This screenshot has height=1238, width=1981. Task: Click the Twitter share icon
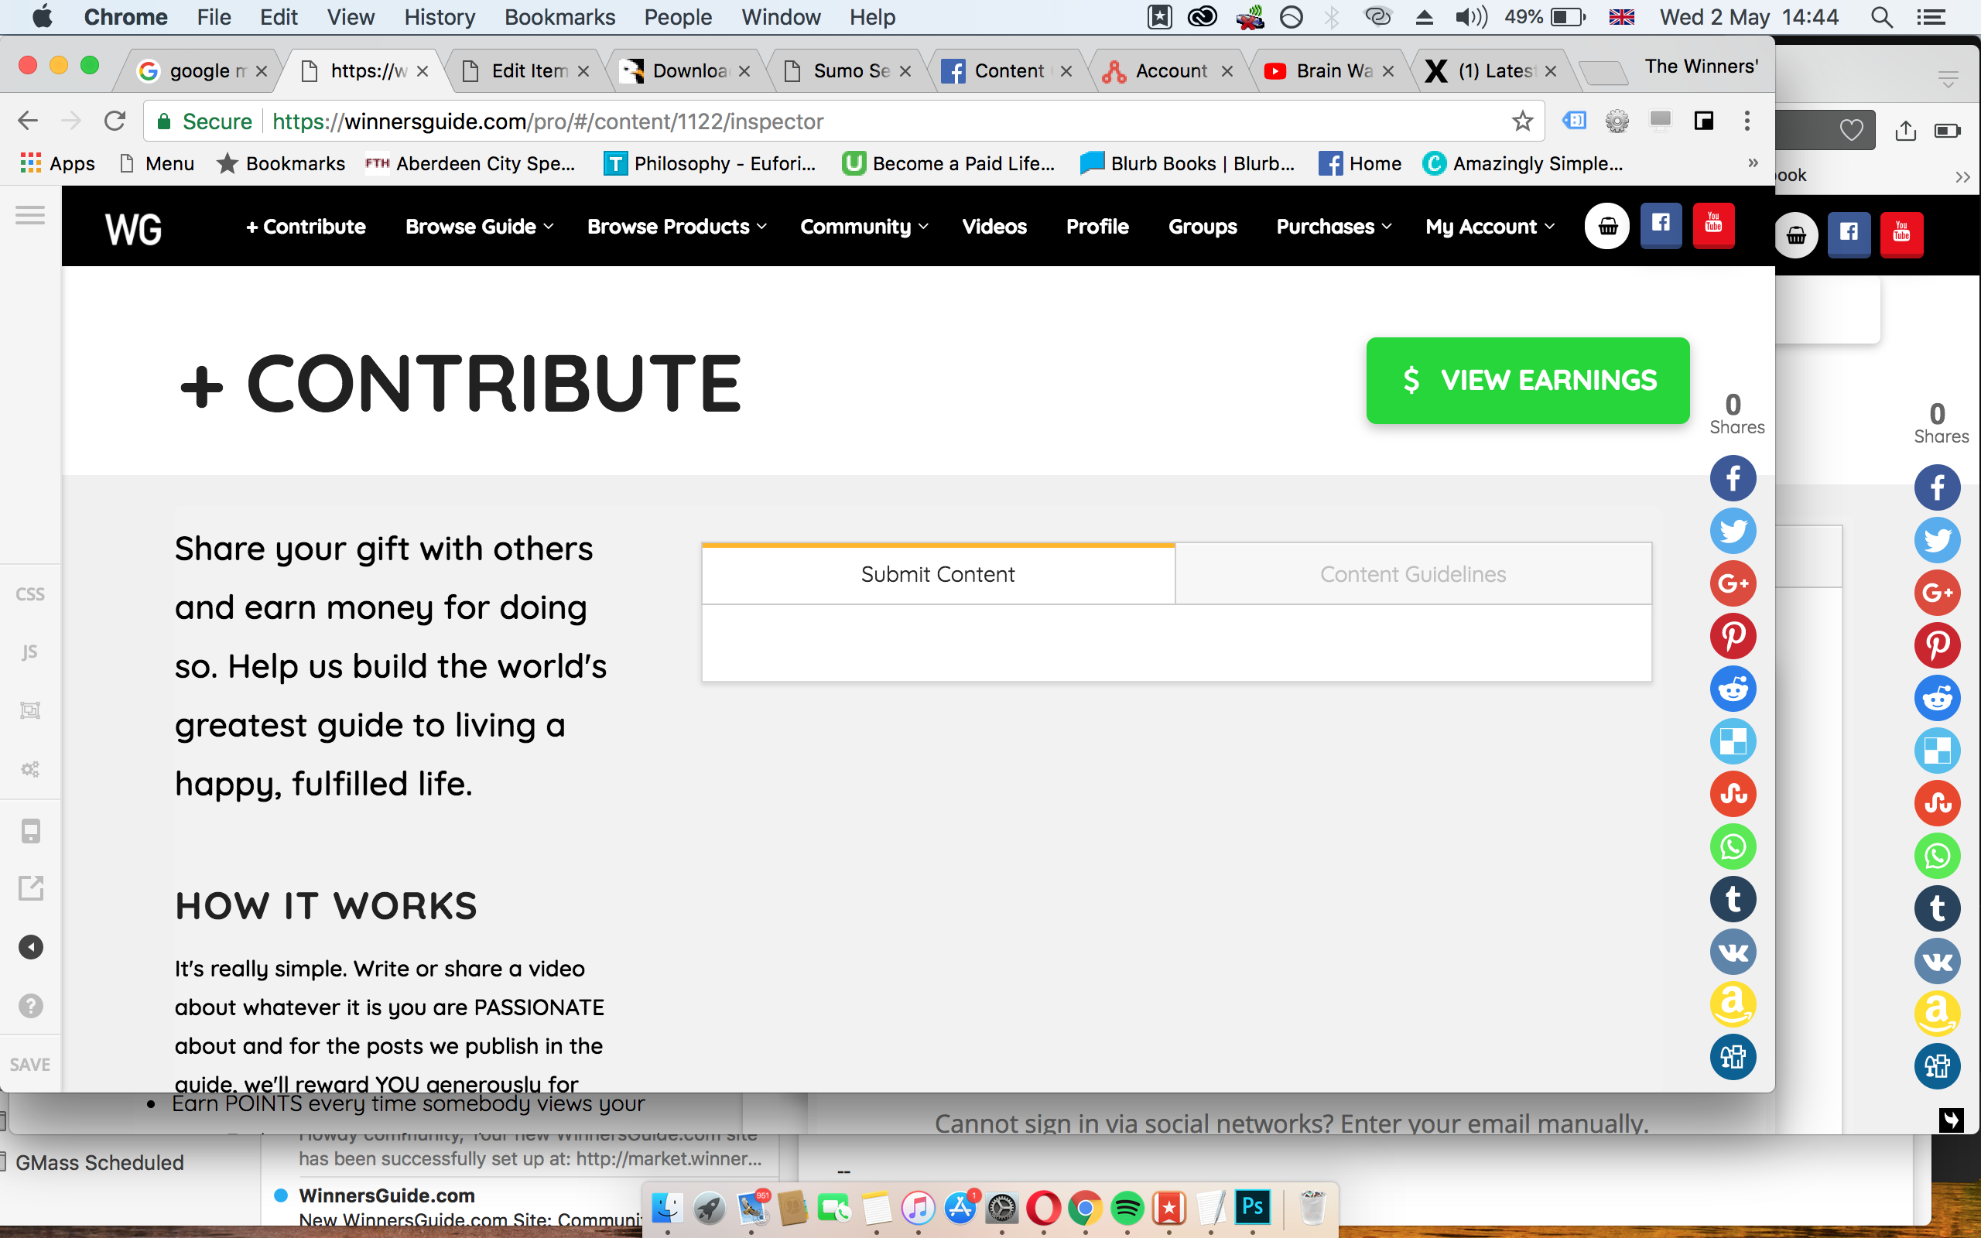[x=1732, y=532]
